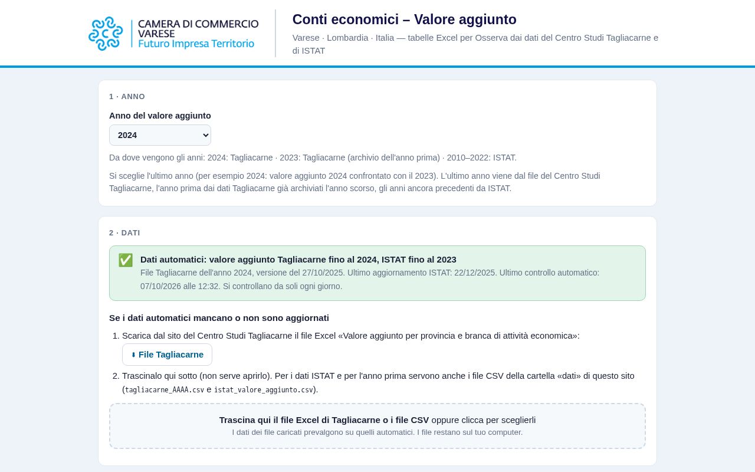Click the '2 · DATI' section label
Screen dimensions: 755x472
click(124, 233)
